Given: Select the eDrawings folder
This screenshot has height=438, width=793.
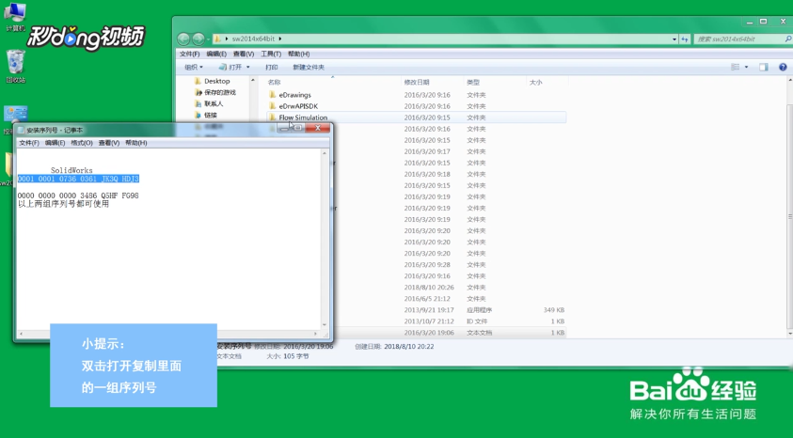Looking at the screenshot, I should click(x=294, y=95).
